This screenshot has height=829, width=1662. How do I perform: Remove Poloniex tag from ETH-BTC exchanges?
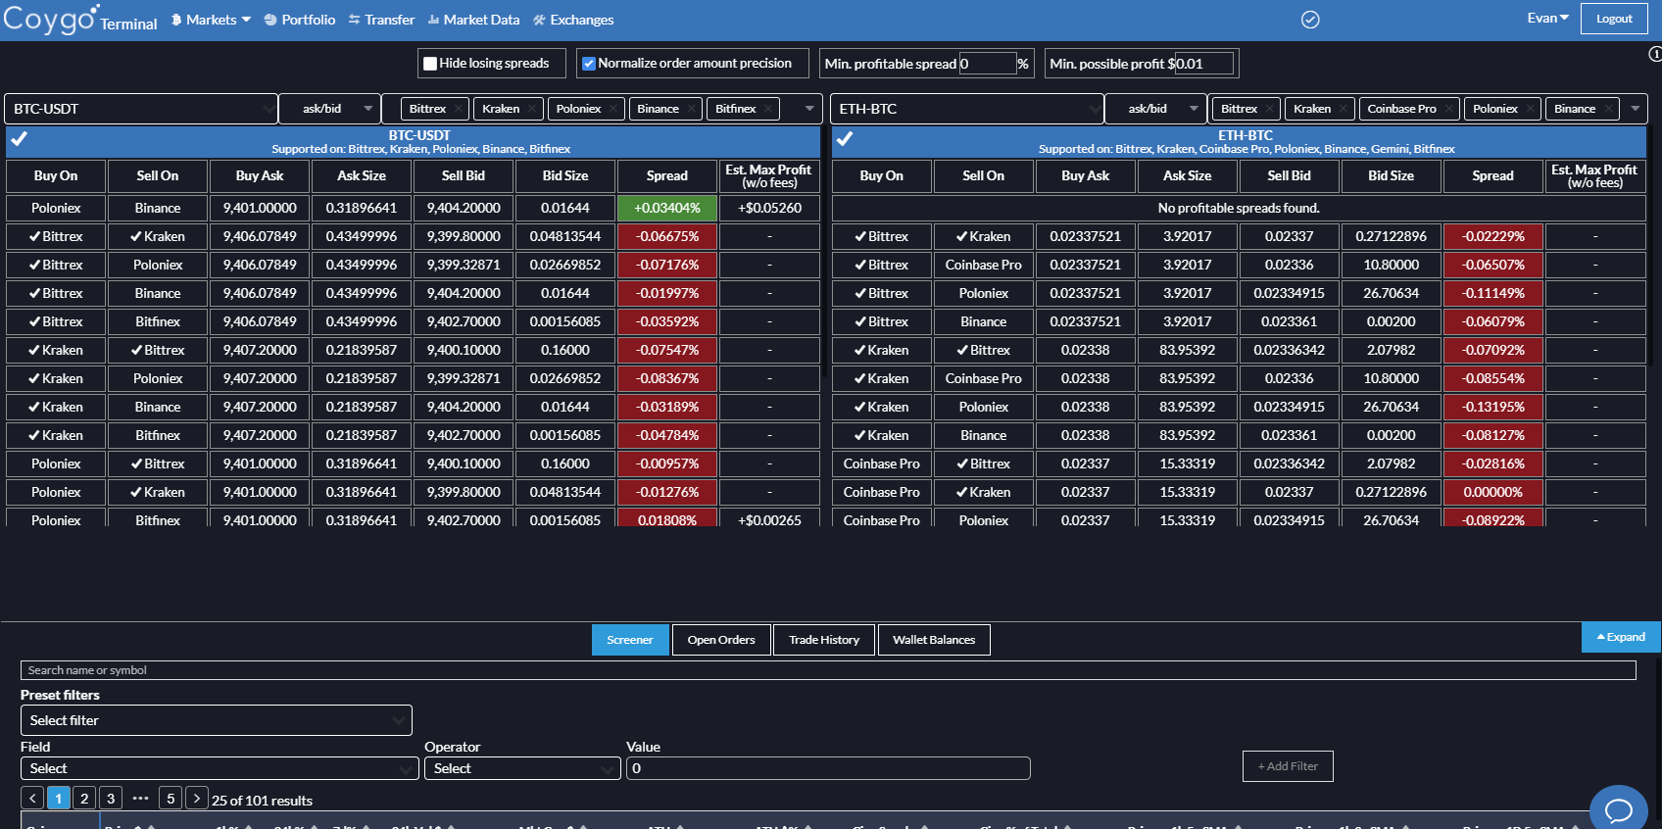(x=1530, y=109)
